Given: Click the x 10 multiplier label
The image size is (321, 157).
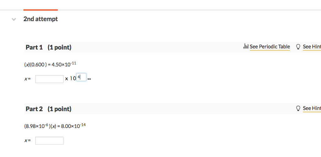Looking at the screenshot, I should [x=70, y=79].
